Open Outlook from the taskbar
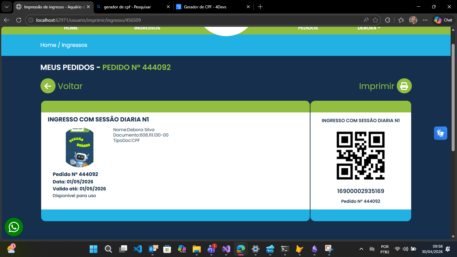This screenshot has width=457, height=257. (x=153, y=249)
